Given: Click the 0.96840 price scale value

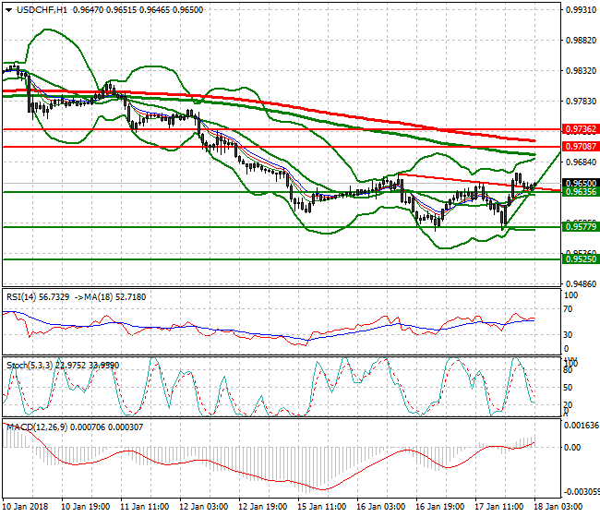Looking at the screenshot, I should pos(582,162).
